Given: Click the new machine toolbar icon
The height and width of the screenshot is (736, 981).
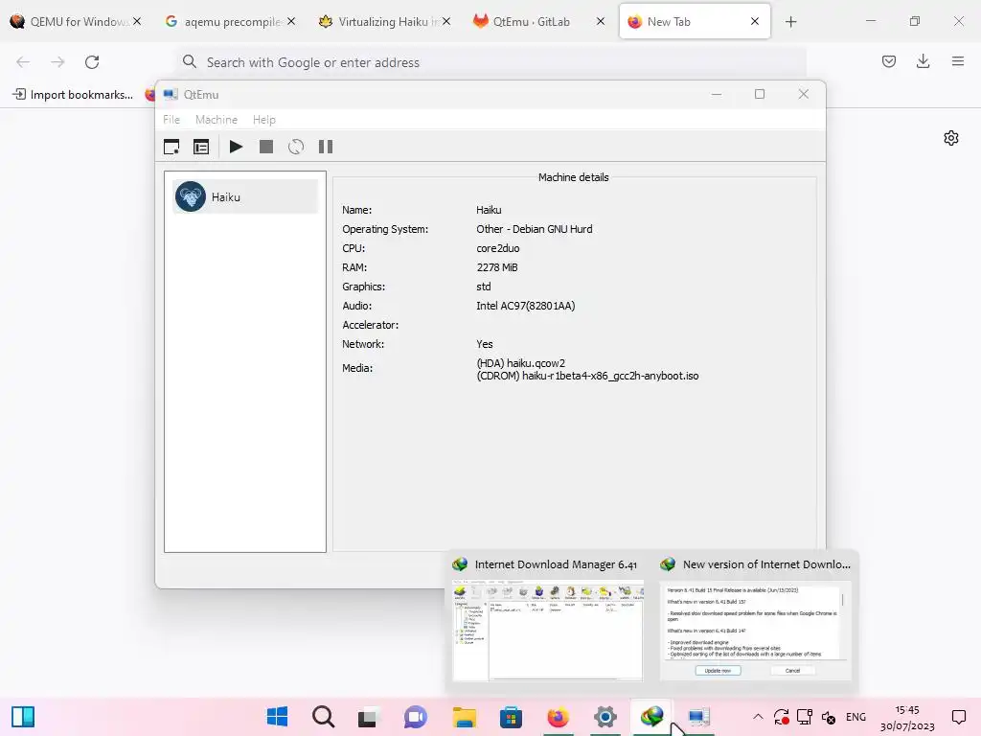Looking at the screenshot, I should point(171,147).
